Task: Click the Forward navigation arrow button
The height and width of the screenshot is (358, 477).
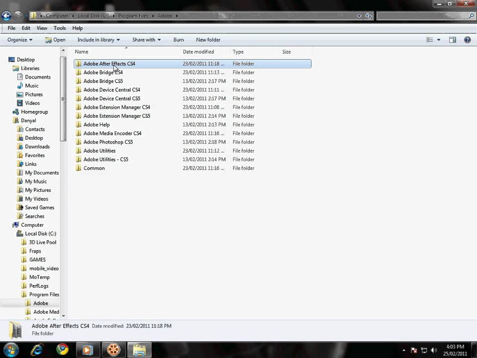Action: tap(18, 16)
